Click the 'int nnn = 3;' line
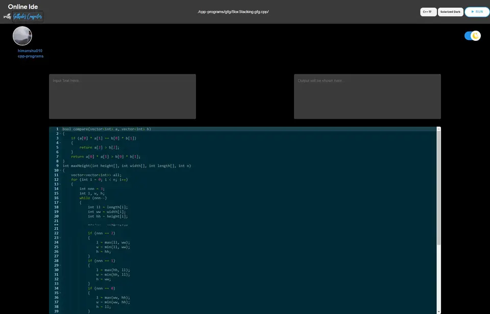 [x=92, y=189]
